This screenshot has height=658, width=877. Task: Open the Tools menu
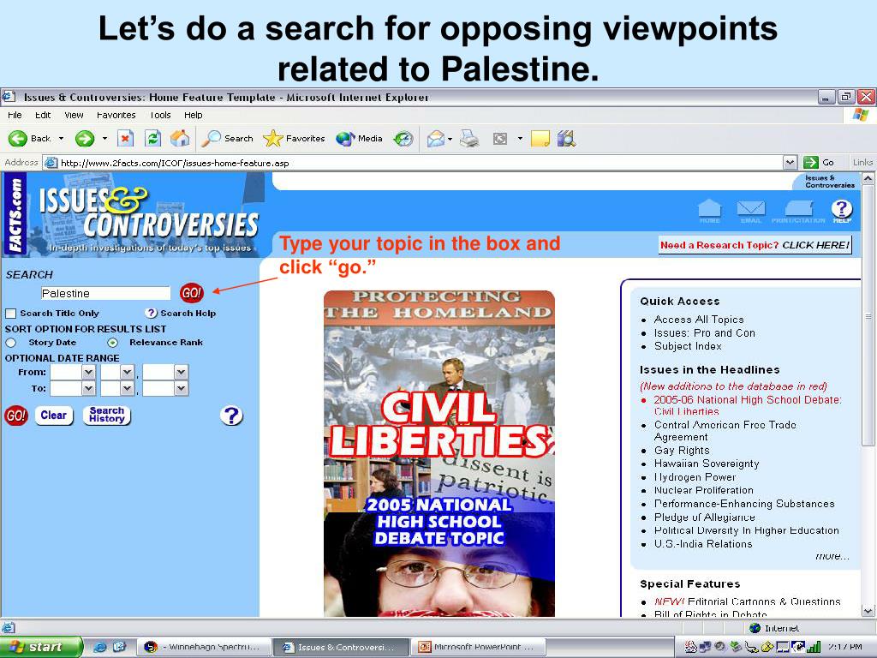click(x=160, y=116)
